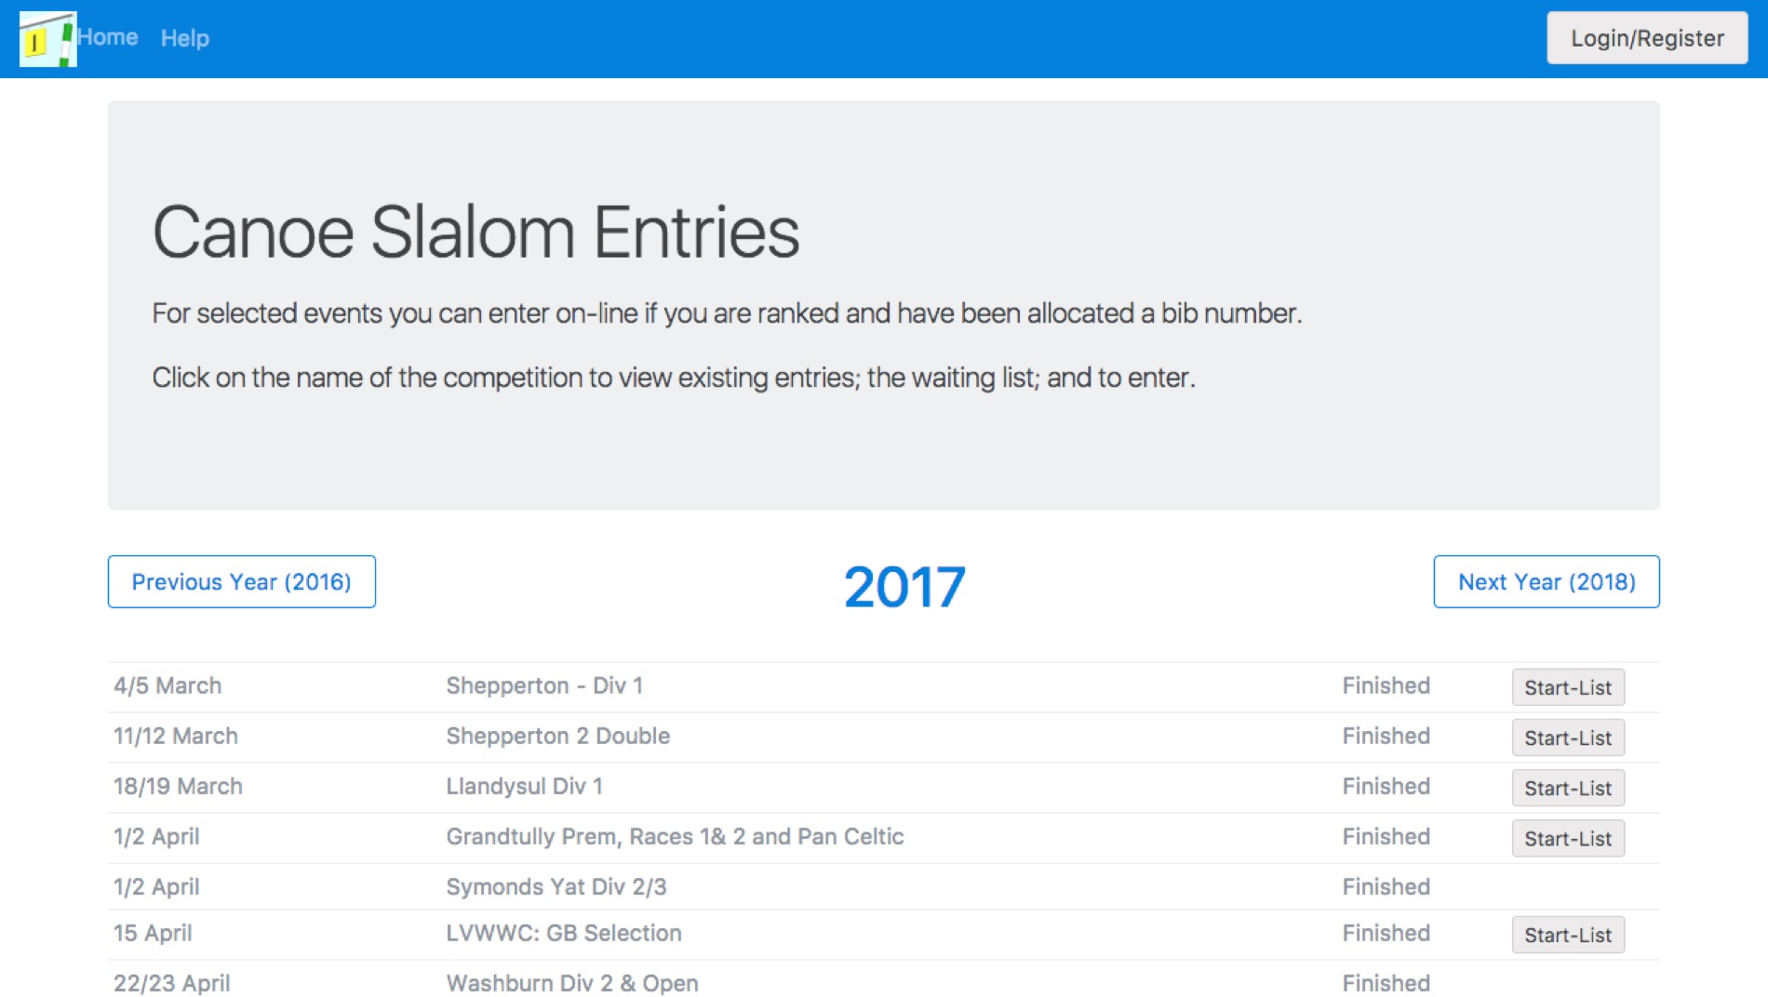Open the Shepperton - Div 1 competition
The height and width of the screenshot is (997, 1768).
click(544, 686)
